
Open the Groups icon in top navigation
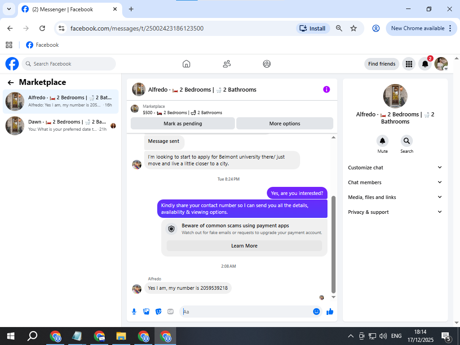click(x=267, y=64)
